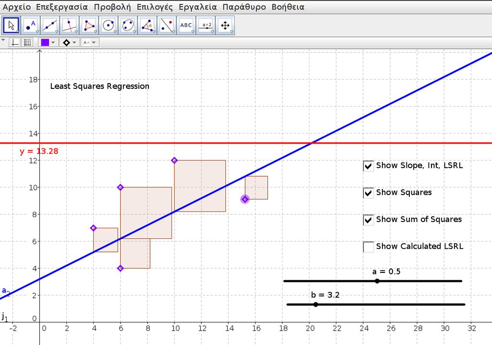This screenshot has height=345, width=492.
Task: Collapse the style bar triangle
Action: click(3, 40)
